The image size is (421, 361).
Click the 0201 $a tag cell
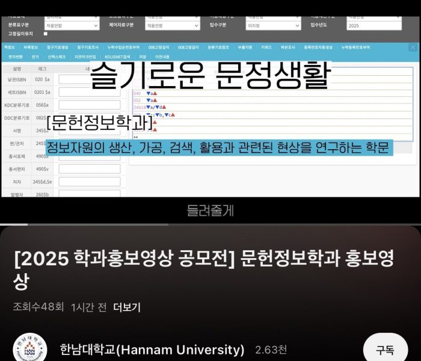[43, 92]
